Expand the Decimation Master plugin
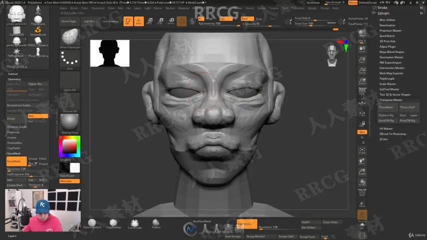The height and width of the screenshot is (240, 427). pos(391,57)
